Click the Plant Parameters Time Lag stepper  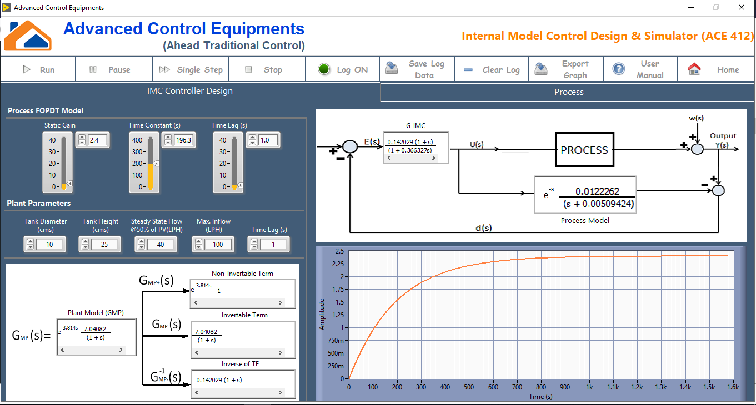coord(253,244)
